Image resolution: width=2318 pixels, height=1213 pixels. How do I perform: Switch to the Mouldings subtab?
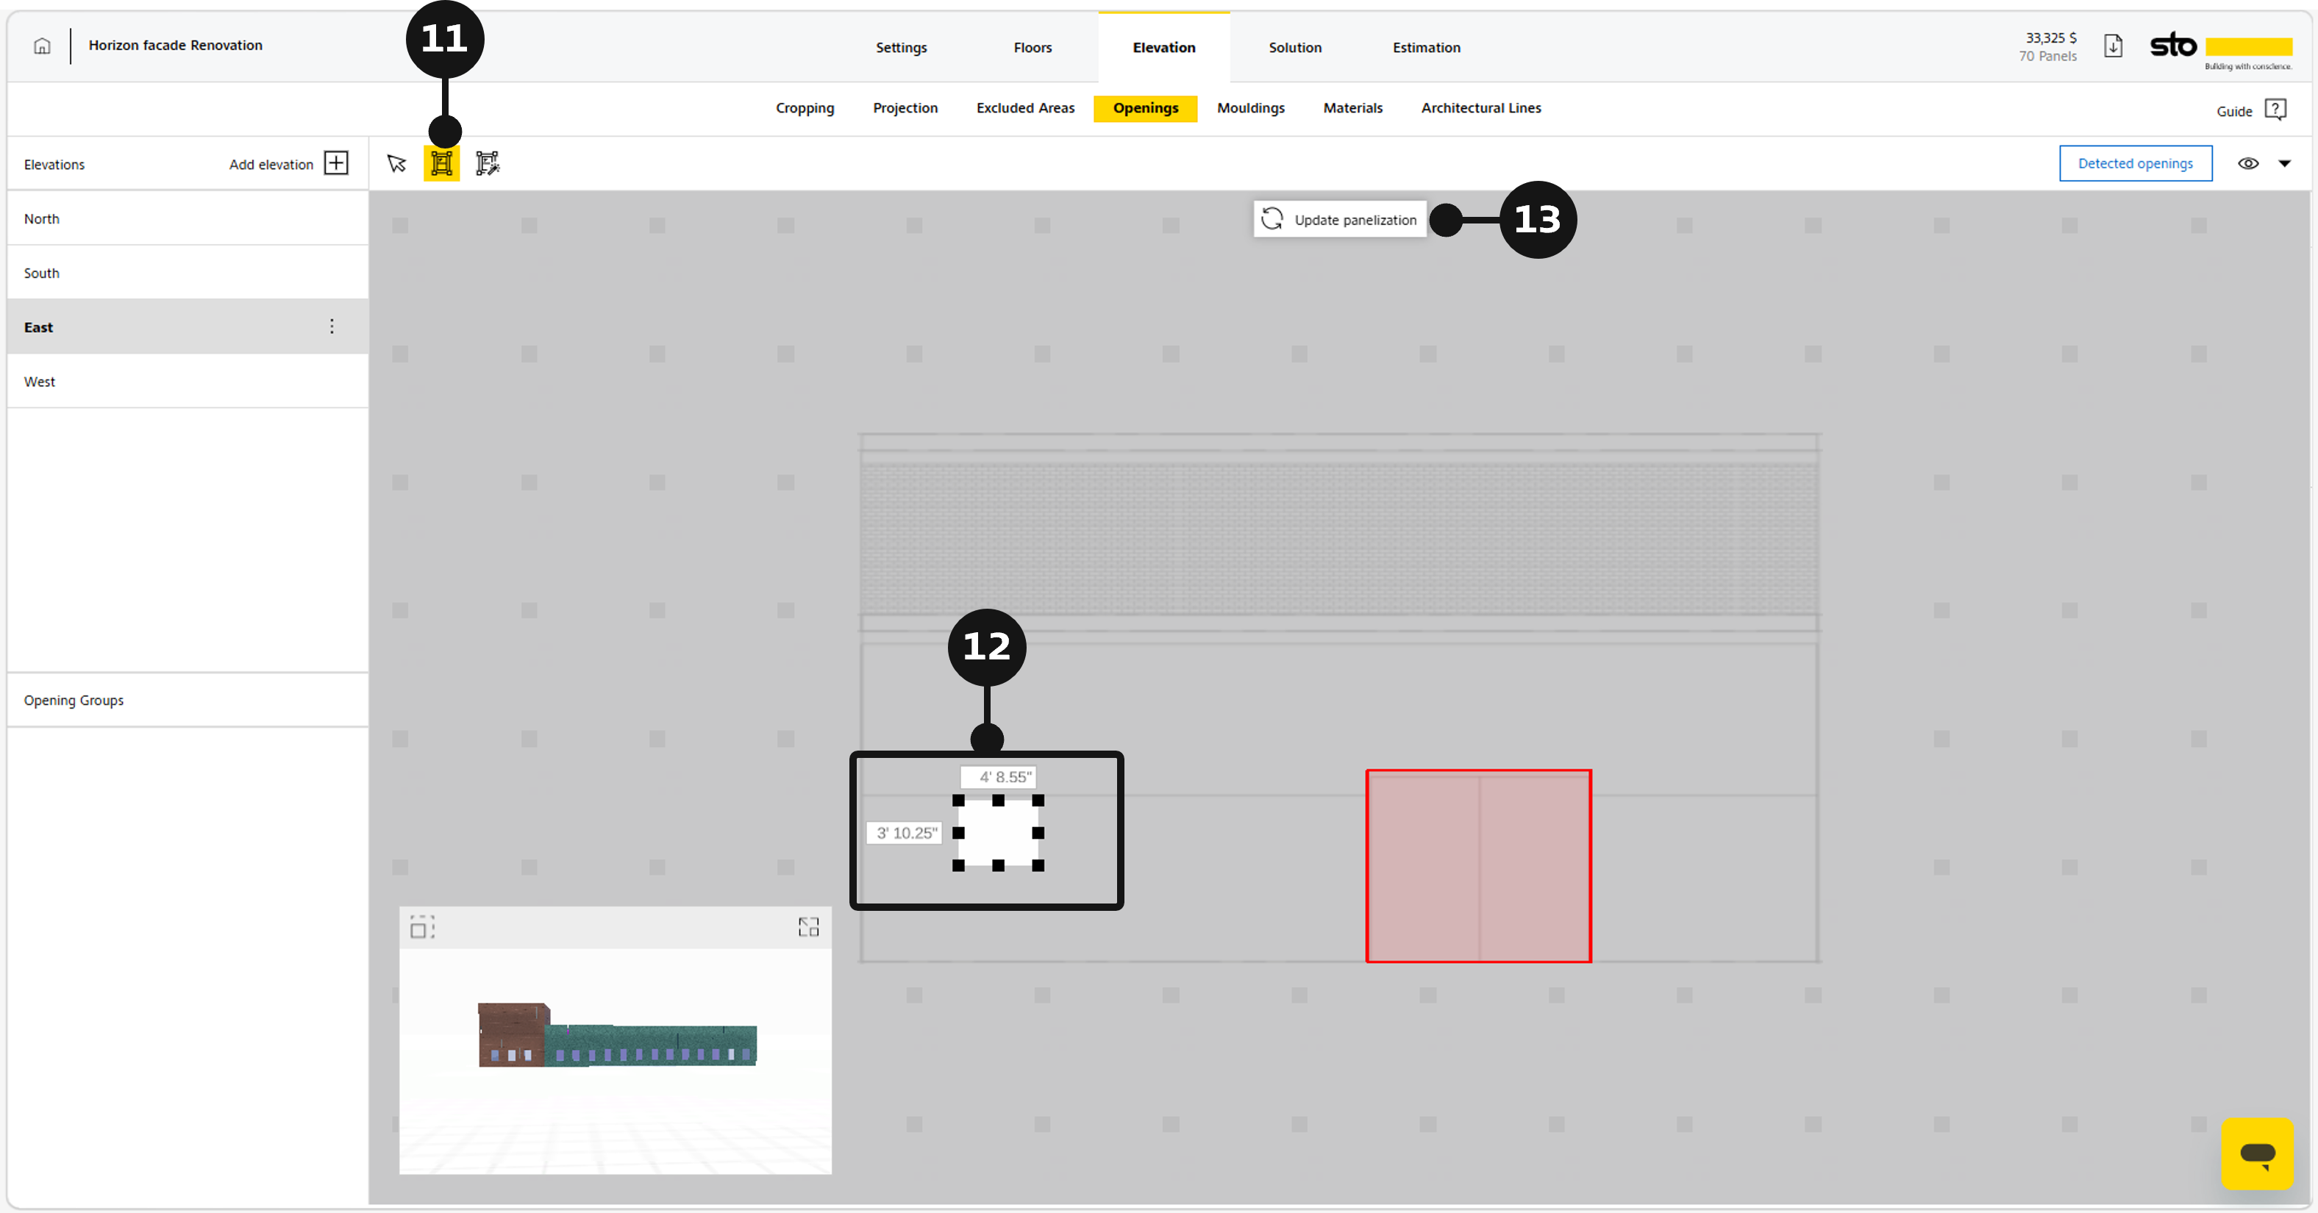click(1250, 108)
